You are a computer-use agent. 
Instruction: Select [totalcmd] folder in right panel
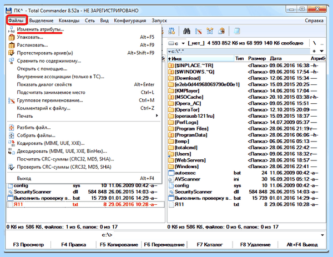click(x=246, y=148)
